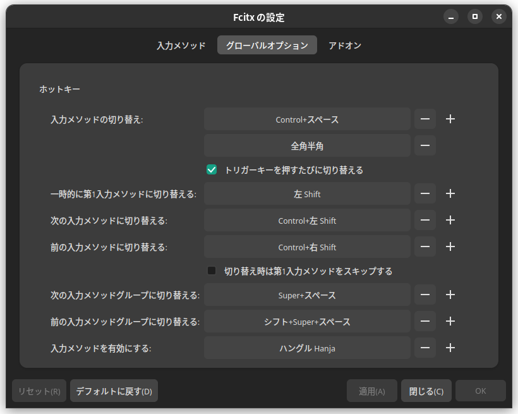Remove the Control+スペース hotkey with minus
Viewport: 518px width, 414px height.
point(425,119)
